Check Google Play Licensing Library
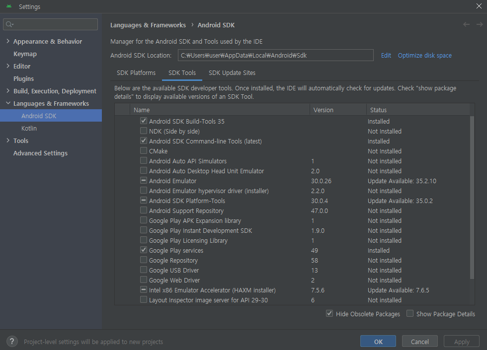The image size is (487, 350). (144, 240)
